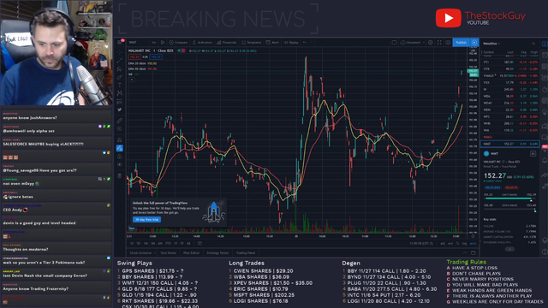
Task: Toggle stay-in-drawing-mode pencil icon
Action: click(120, 148)
